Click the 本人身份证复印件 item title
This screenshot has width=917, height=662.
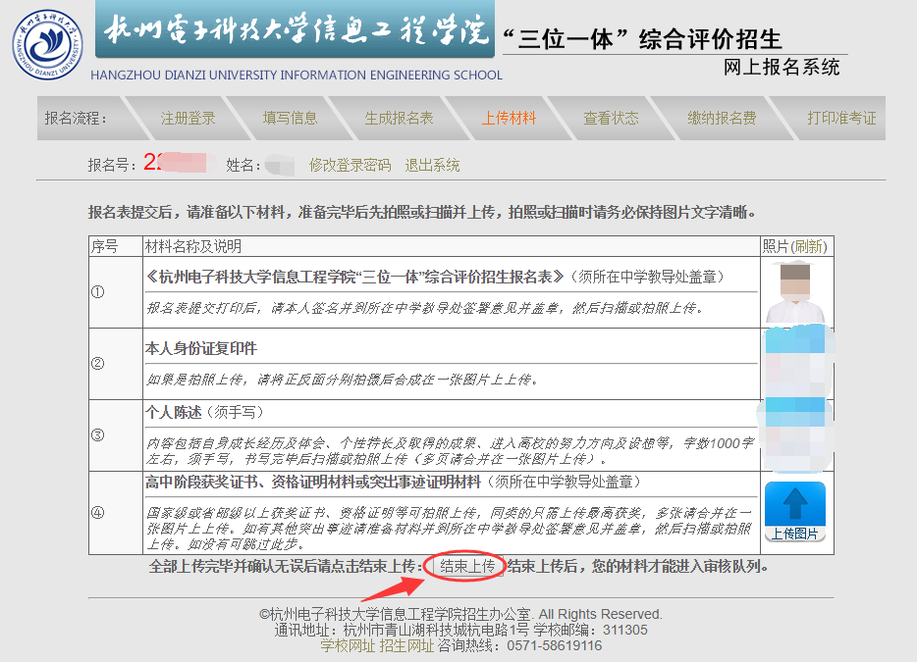click(x=201, y=349)
